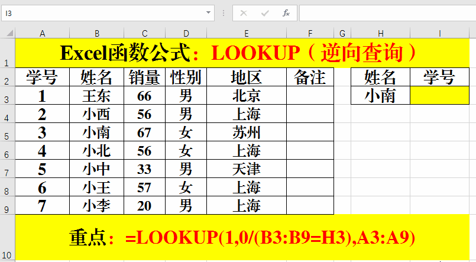Select column F header
The image size is (476, 262).
point(310,33)
